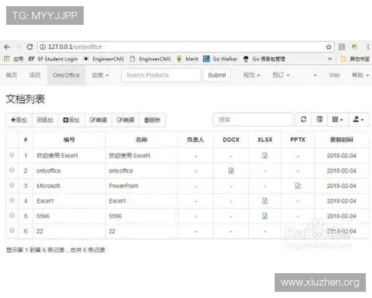The image size is (372, 298).
Task: Open the Merit bookmark
Action: coord(187,59)
